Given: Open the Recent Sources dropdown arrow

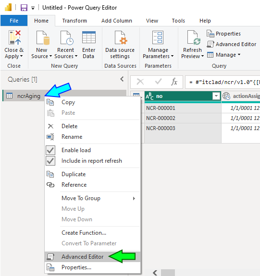Looking at the screenshot, I should point(76,56).
